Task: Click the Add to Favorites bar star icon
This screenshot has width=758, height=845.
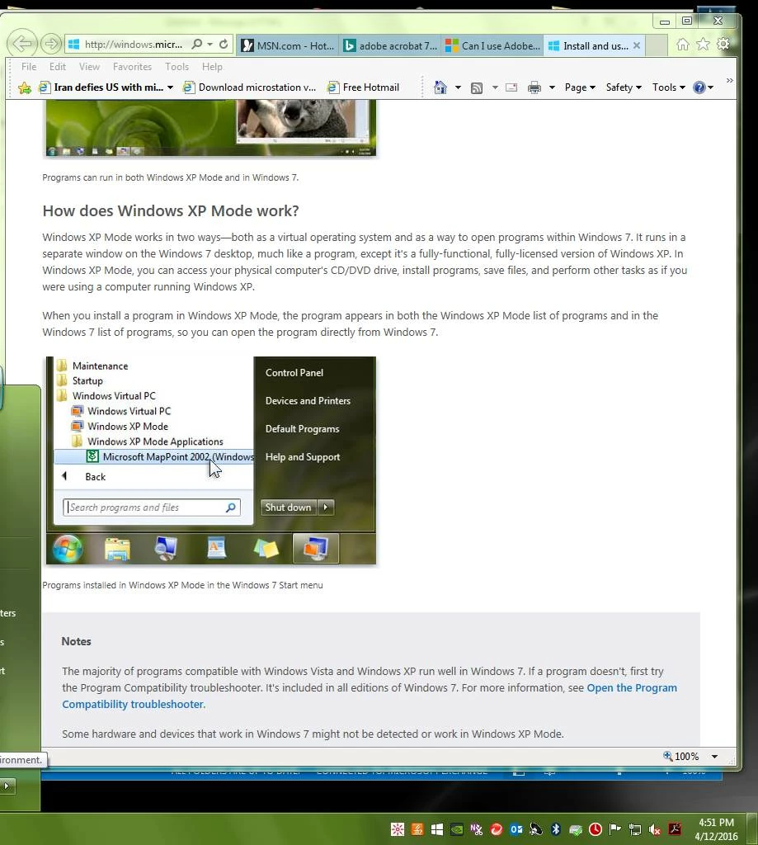Action: (x=24, y=87)
